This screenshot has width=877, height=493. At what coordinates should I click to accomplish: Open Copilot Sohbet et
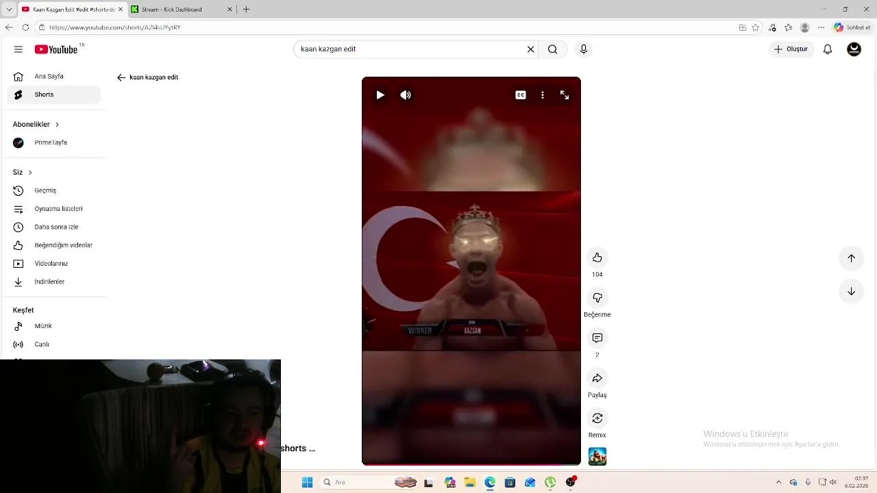[x=852, y=27]
